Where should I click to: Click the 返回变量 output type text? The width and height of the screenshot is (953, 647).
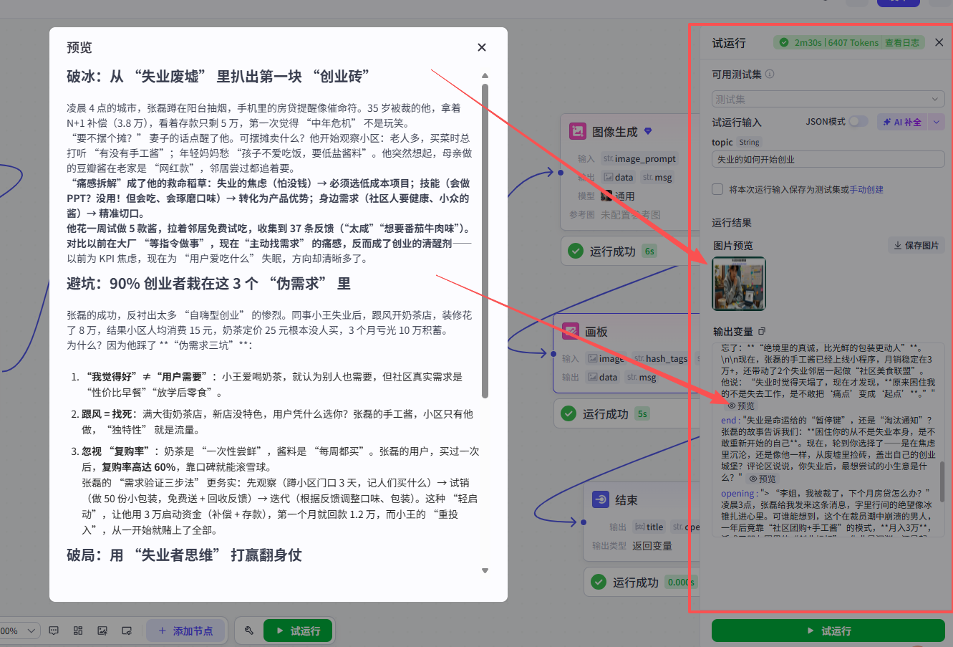point(652,546)
